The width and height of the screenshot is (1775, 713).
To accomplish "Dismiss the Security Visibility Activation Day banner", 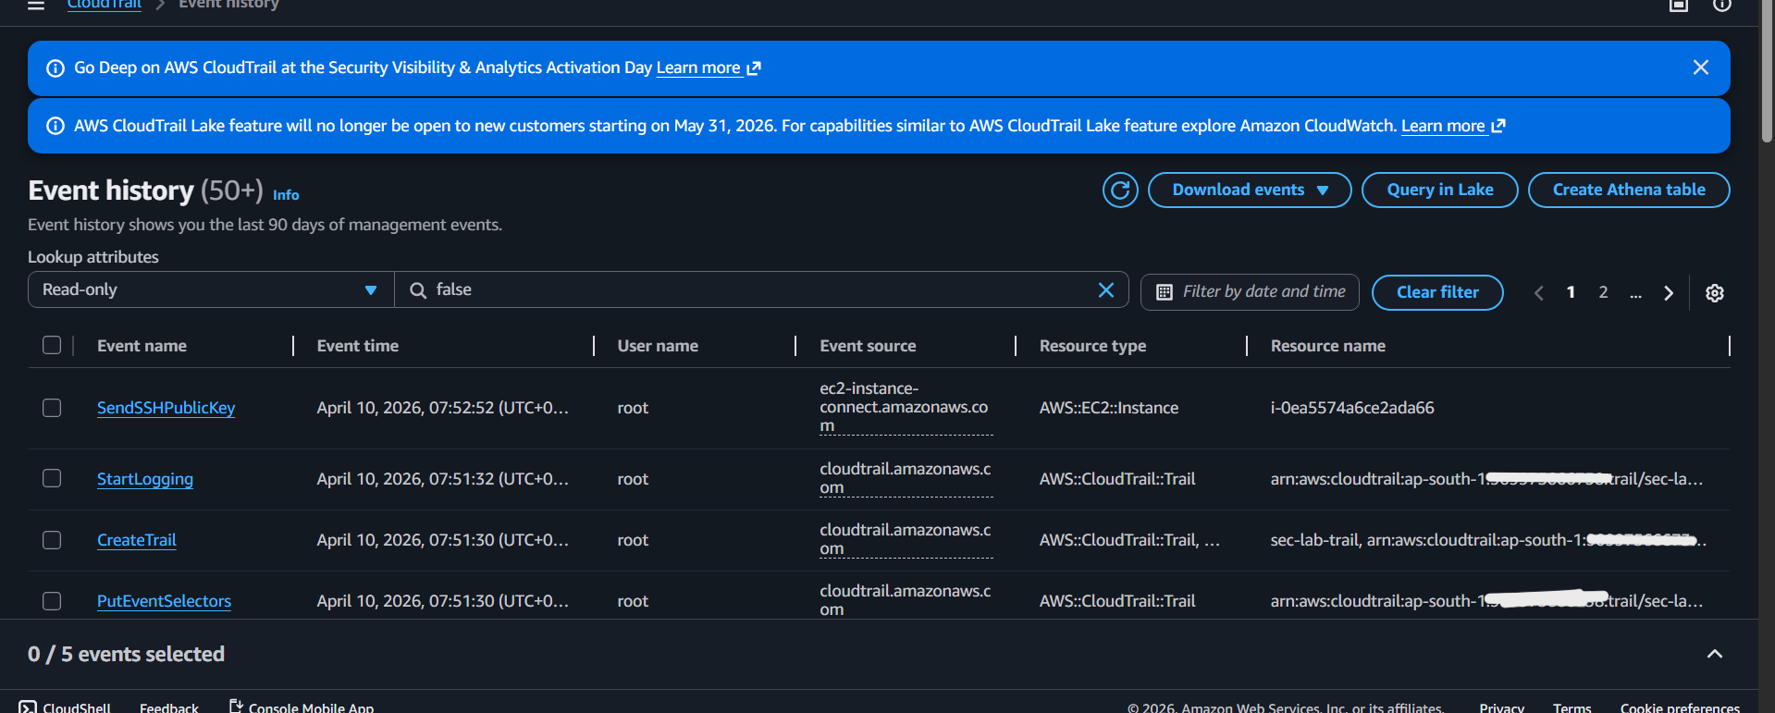I will tap(1700, 68).
